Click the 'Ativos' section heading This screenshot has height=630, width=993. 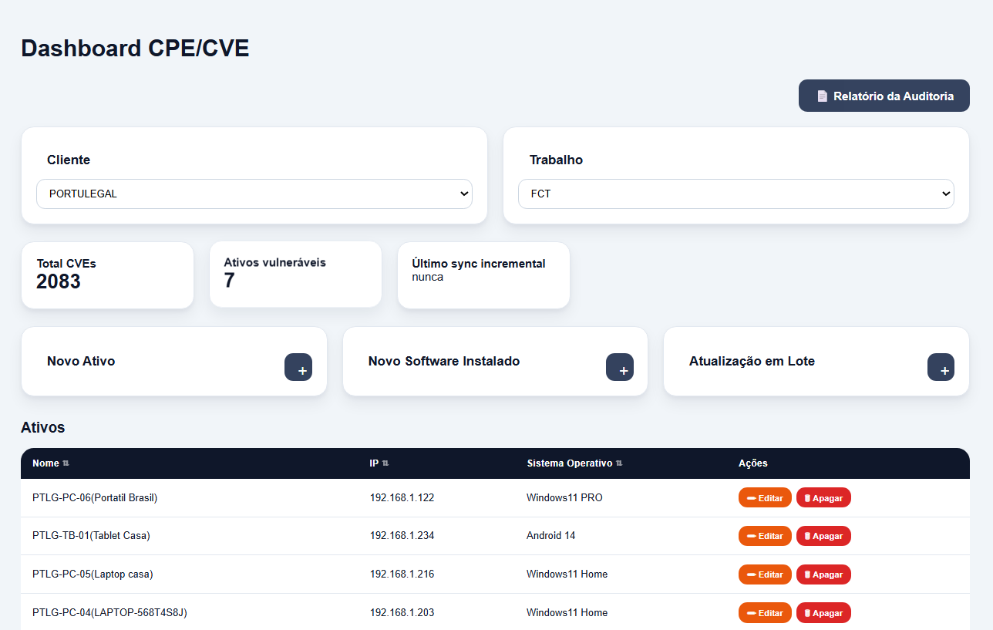click(43, 427)
